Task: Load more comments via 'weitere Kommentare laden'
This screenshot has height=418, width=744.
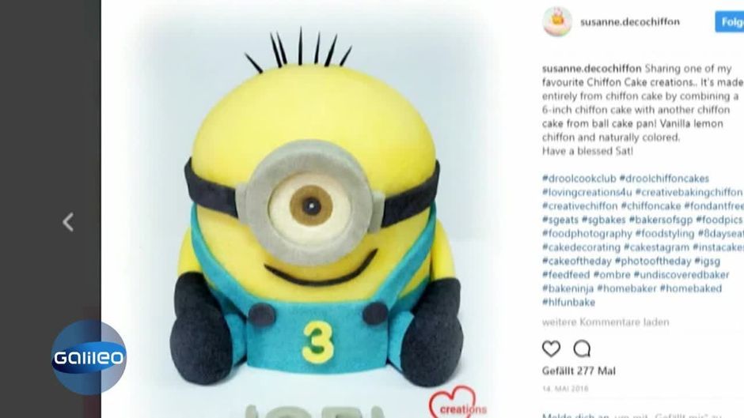Action: (605, 322)
